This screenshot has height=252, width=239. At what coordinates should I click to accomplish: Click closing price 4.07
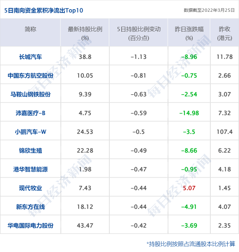(225, 207)
